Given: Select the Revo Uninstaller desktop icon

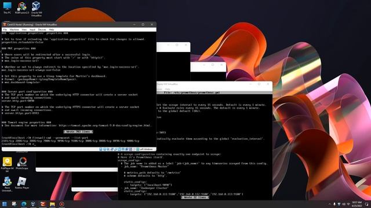Looking at the screenshot, I should [x=7, y=184].
